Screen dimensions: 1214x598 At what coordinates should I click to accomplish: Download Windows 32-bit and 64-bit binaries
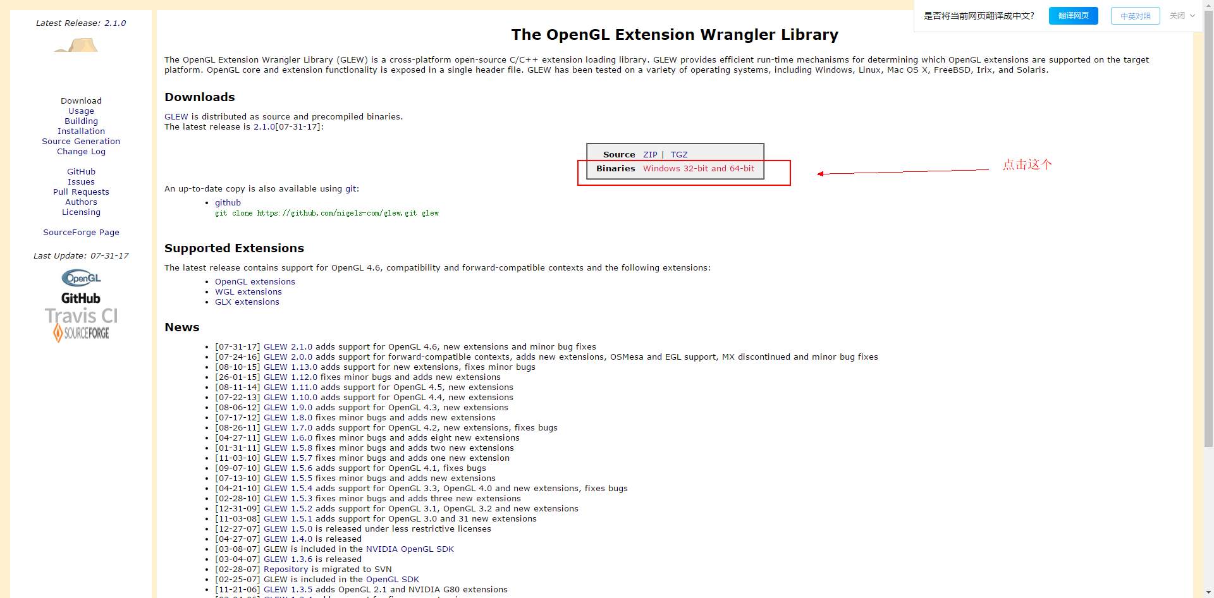click(699, 169)
